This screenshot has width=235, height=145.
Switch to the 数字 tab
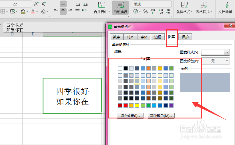tap(117, 37)
